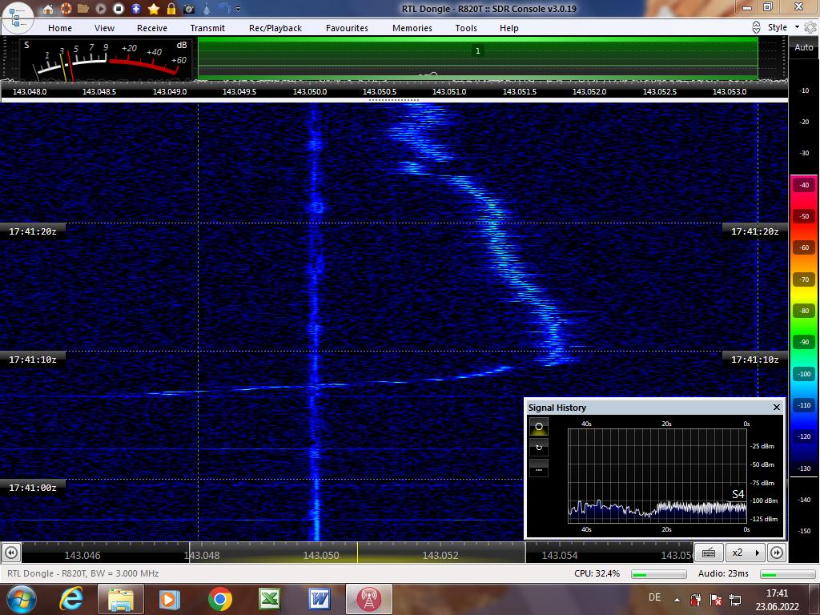This screenshot has height=615, width=820.
Task: Open the Home ribbon tab
Action: pyautogui.click(x=60, y=28)
